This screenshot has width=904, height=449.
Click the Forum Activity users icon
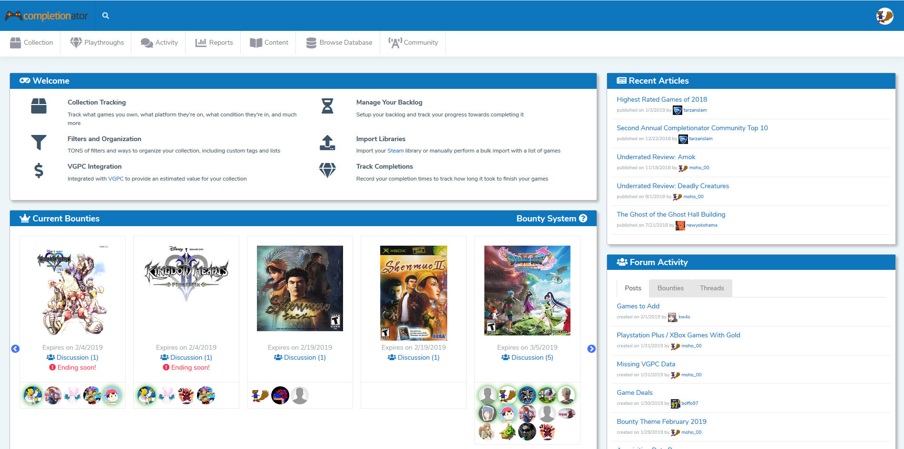(x=622, y=262)
